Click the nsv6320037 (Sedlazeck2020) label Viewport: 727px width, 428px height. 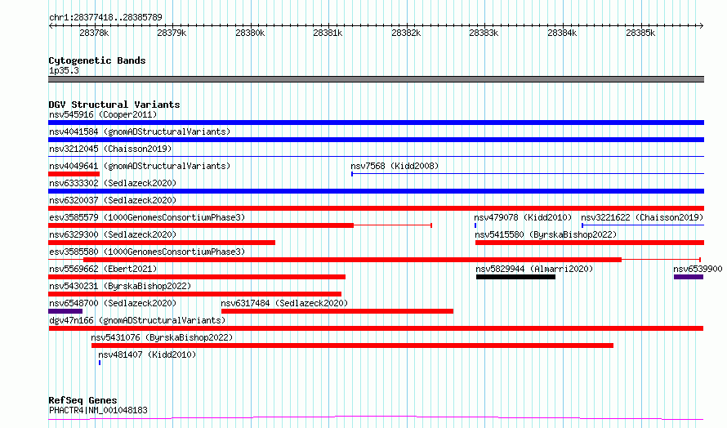113,200
